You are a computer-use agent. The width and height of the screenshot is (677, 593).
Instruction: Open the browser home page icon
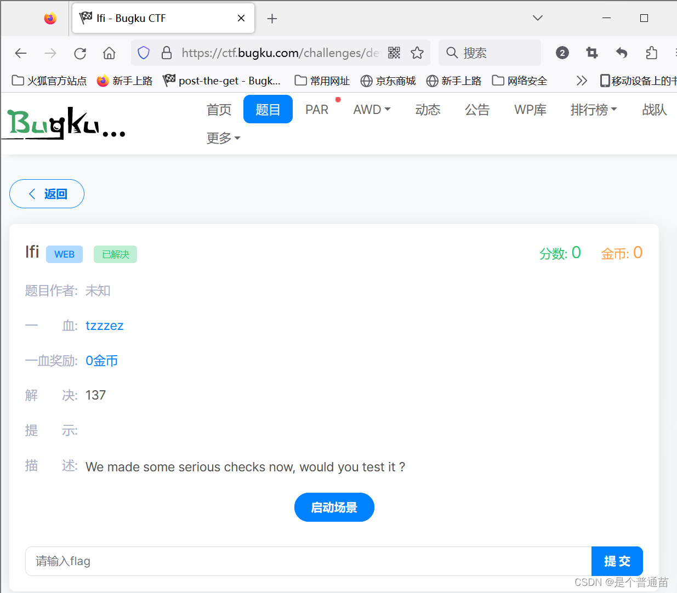[x=109, y=53]
